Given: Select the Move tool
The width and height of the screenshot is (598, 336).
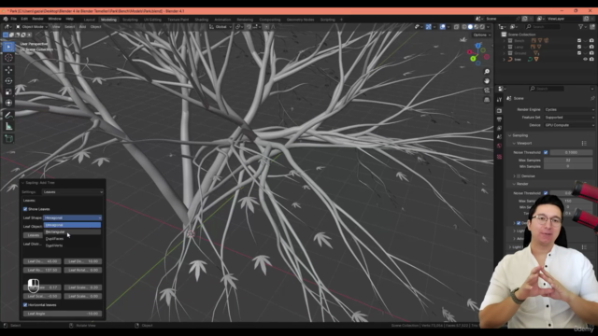Looking at the screenshot, I should pos(8,70).
